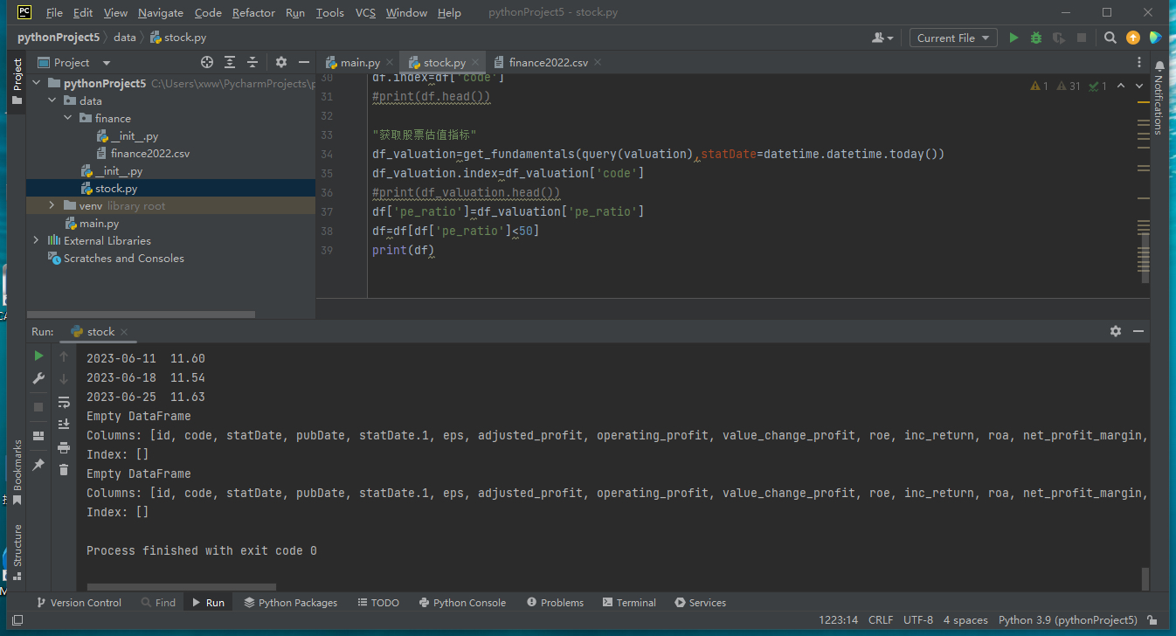Open the line separator CRLF selector
The image size is (1176, 636).
click(x=881, y=620)
